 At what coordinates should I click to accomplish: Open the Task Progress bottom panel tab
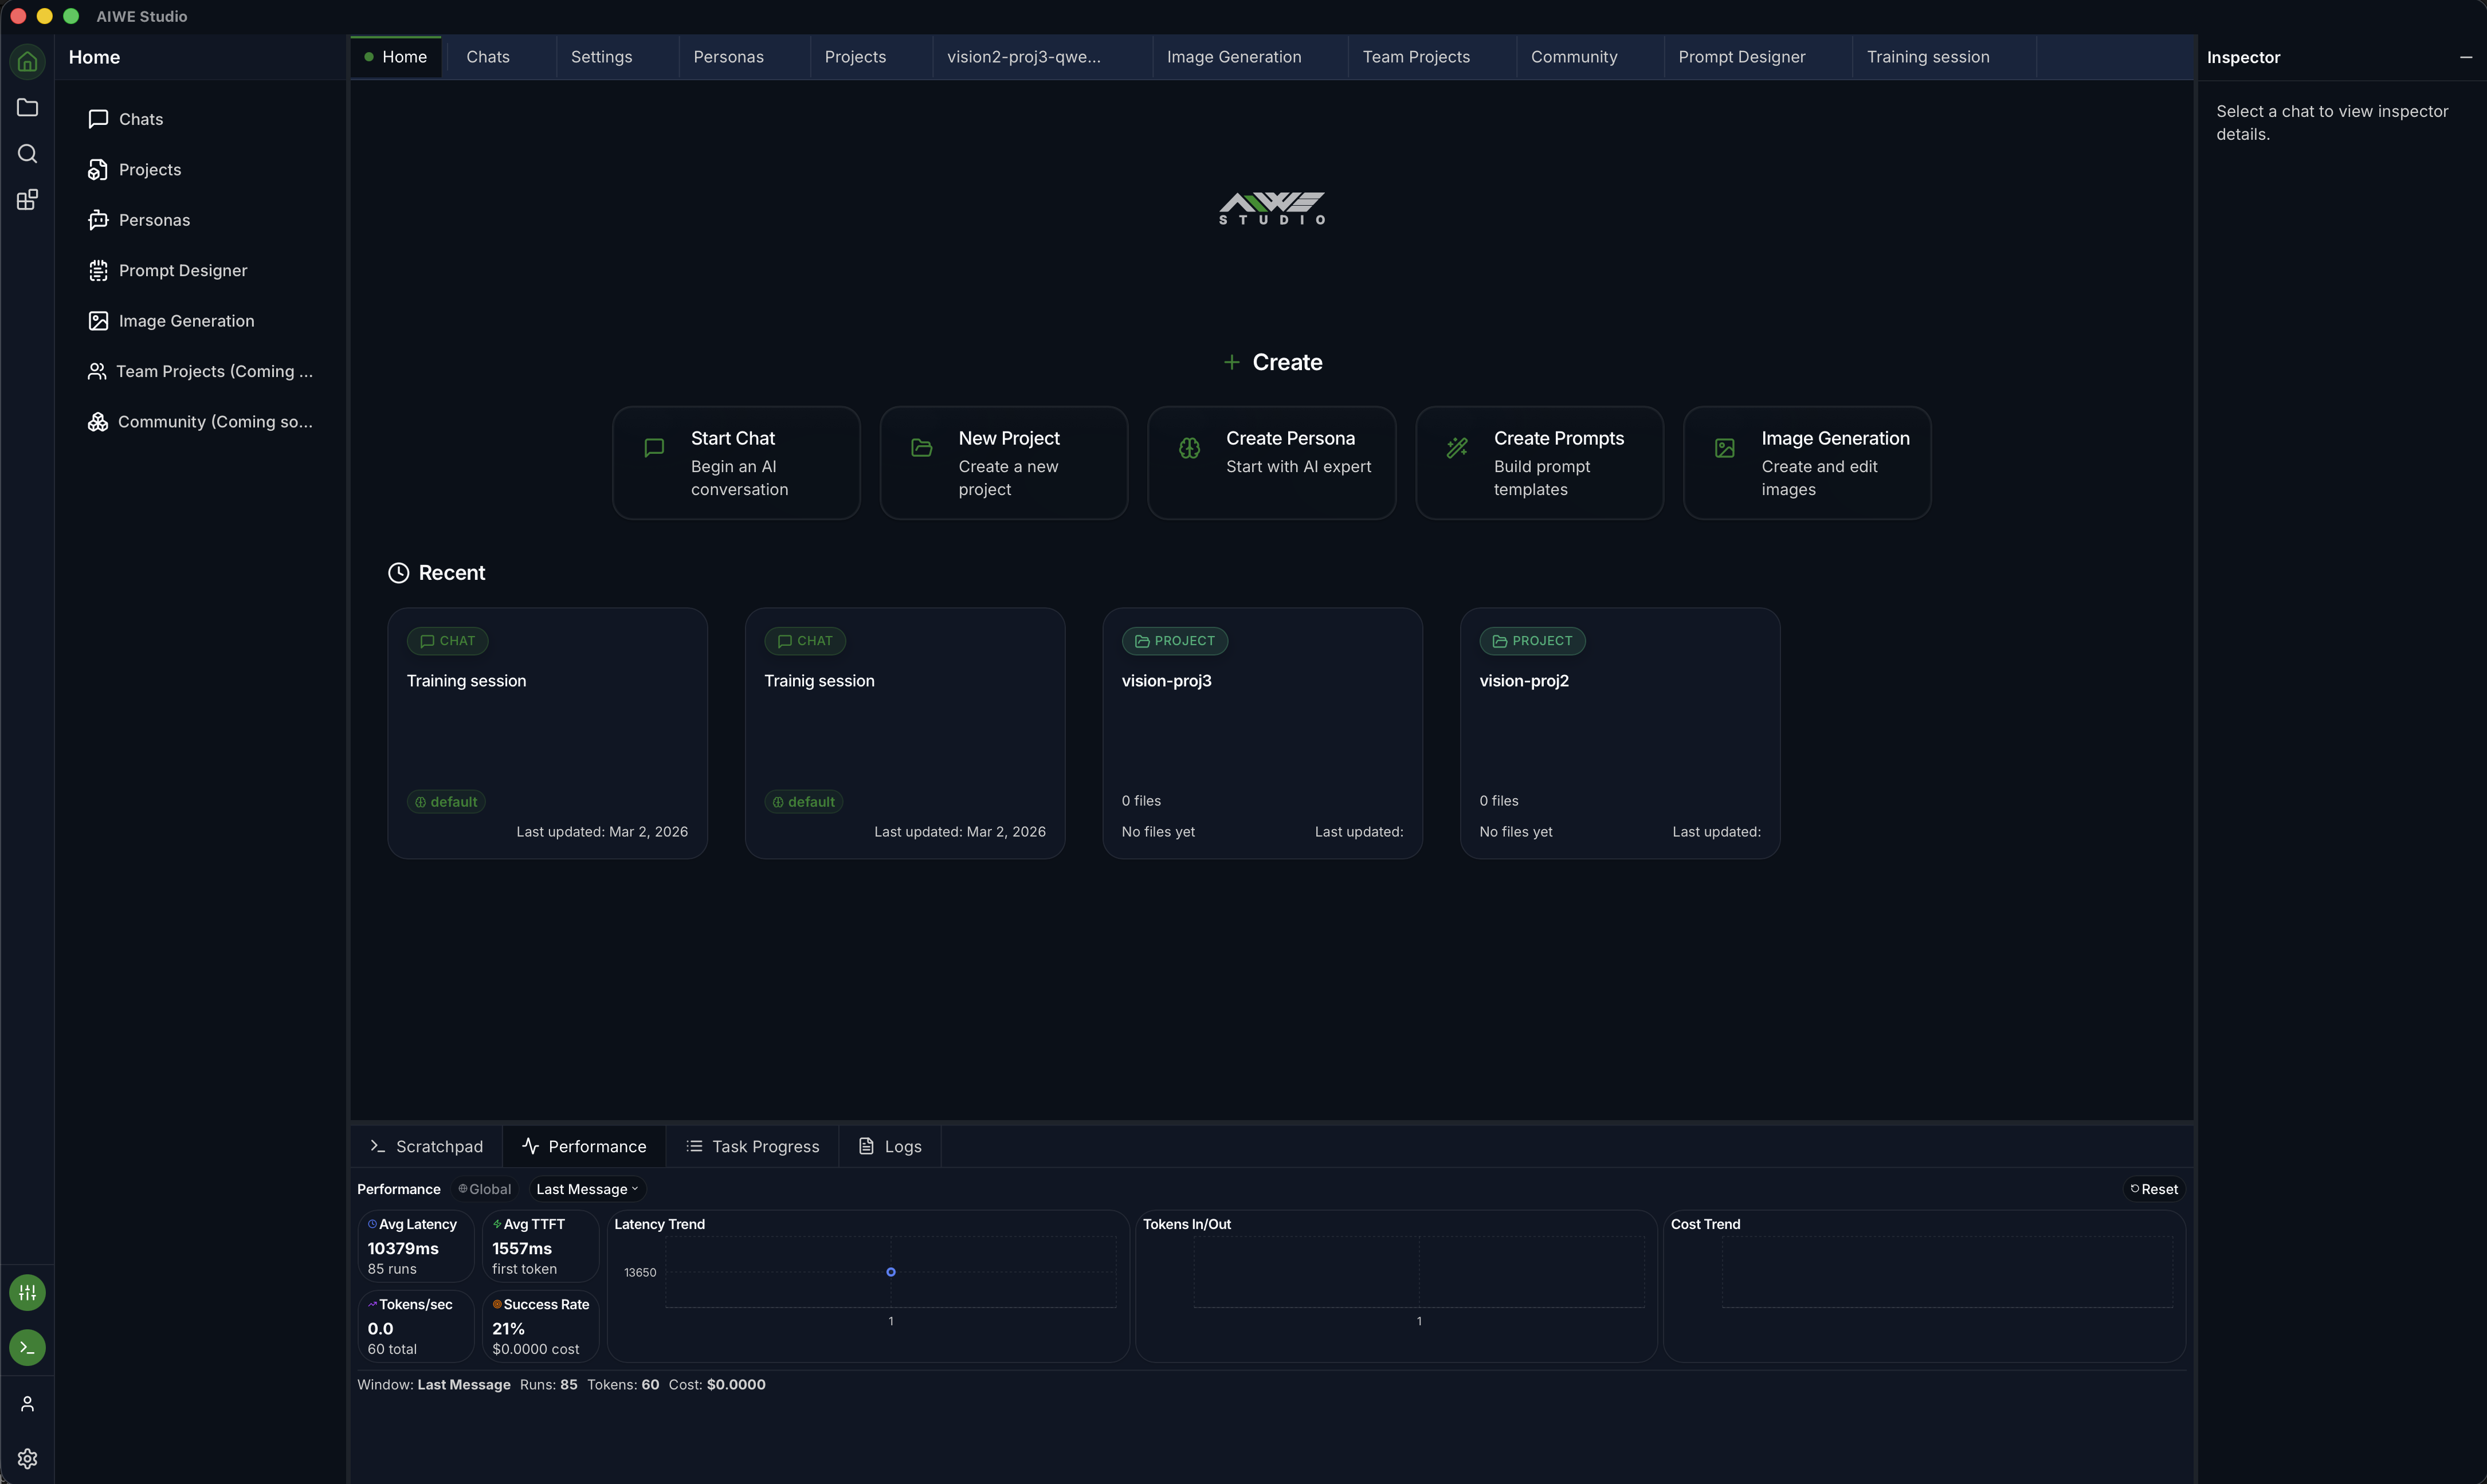pyautogui.click(x=752, y=1146)
